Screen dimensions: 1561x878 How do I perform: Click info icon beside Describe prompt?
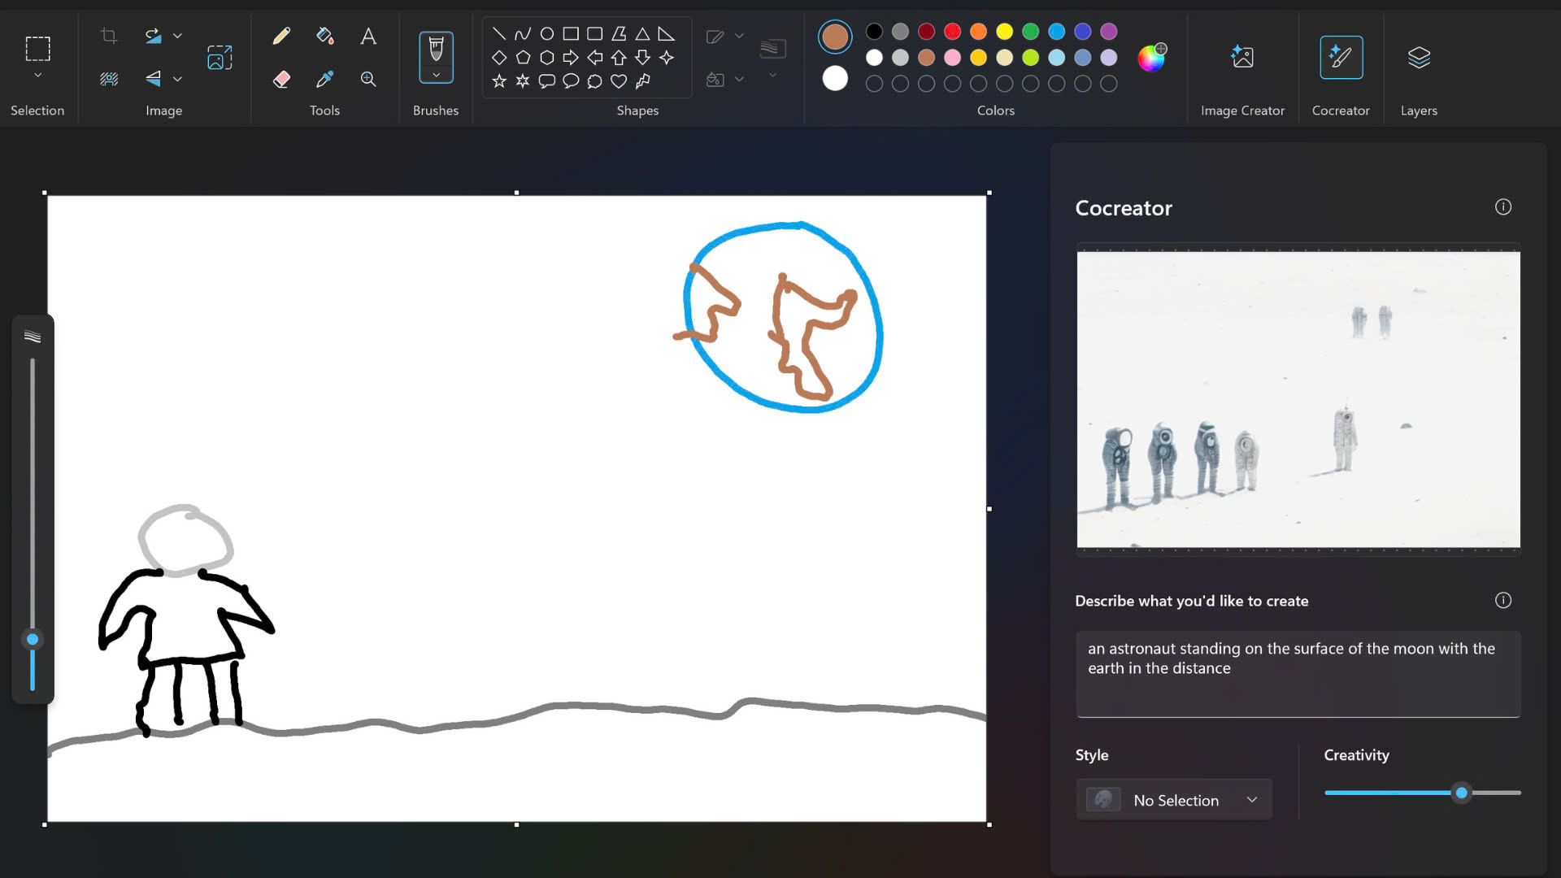pyautogui.click(x=1502, y=601)
